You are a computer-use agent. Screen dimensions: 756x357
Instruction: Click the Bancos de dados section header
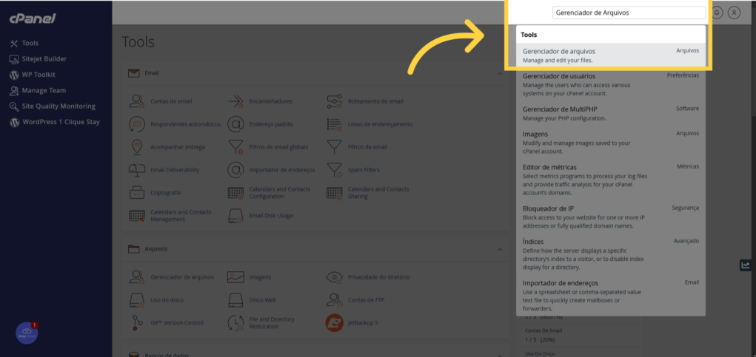click(x=315, y=353)
